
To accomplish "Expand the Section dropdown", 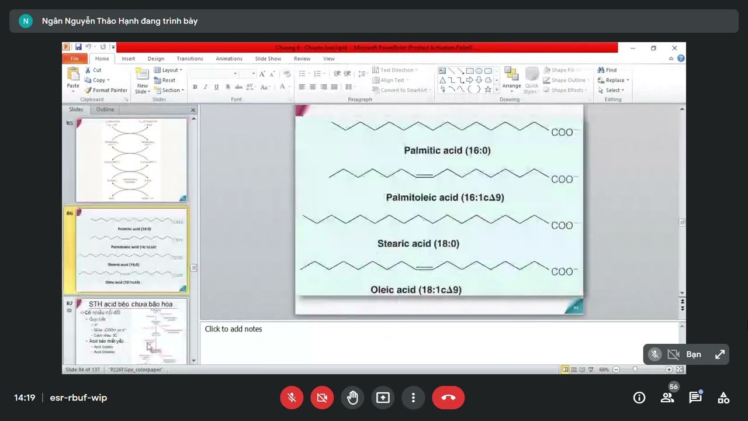I will point(169,90).
